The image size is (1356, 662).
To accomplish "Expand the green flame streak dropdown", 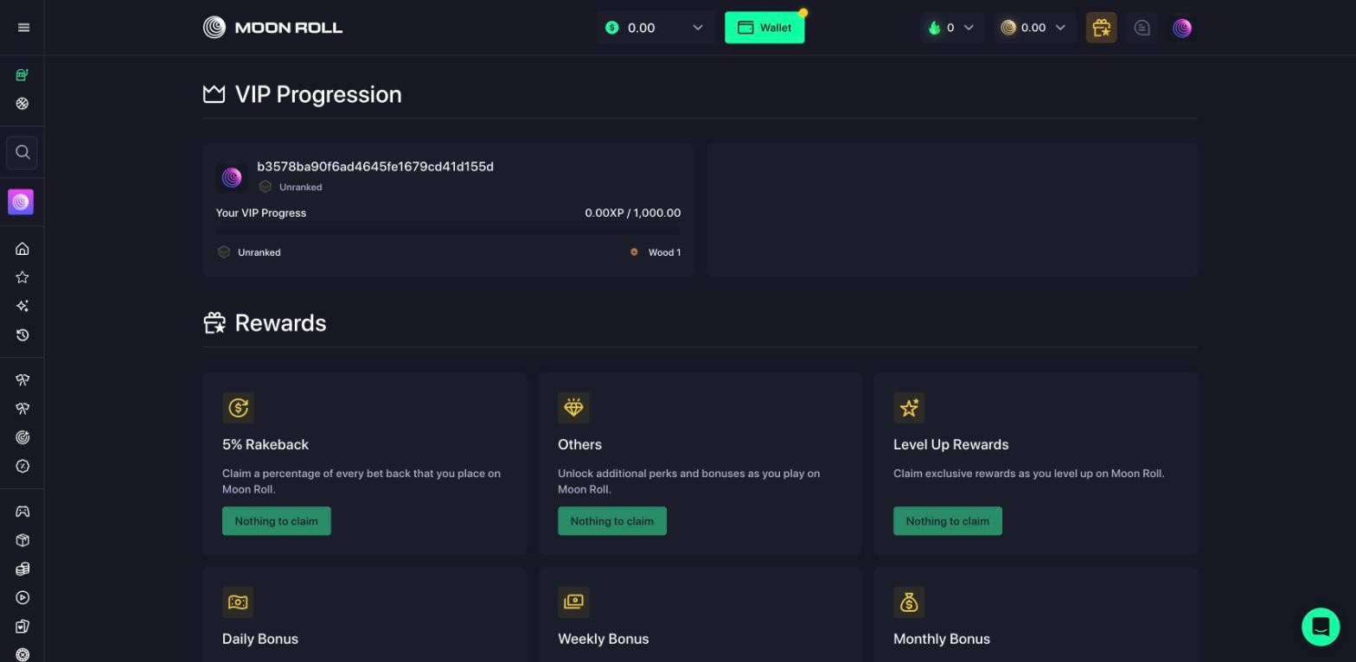I will 951,28.
